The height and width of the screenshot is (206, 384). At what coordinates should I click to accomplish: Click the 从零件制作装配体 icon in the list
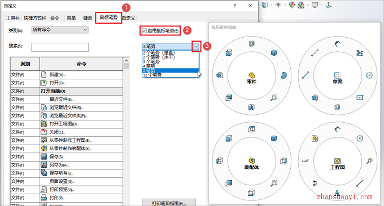point(44,149)
